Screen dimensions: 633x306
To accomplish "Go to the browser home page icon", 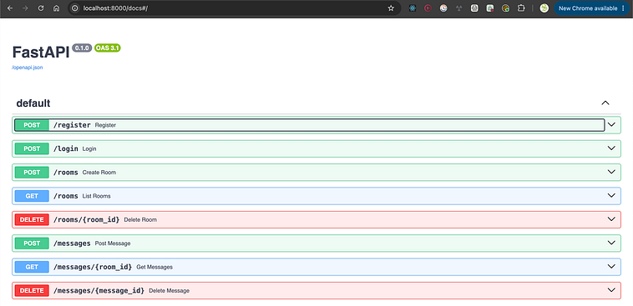I will click(57, 8).
